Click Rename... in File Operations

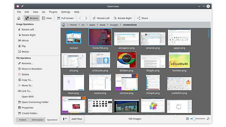click(27, 63)
